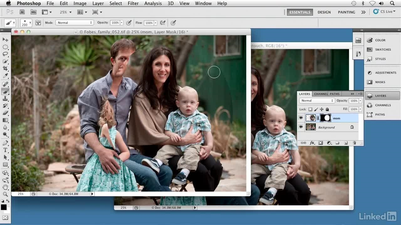Choose the Type tool
Screen dimensions: 401x225
click(x=5, y=150)
